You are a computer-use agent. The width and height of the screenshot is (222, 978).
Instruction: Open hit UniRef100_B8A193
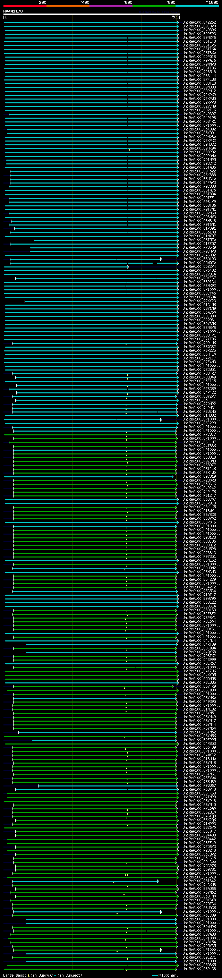[x=199, y=259]
